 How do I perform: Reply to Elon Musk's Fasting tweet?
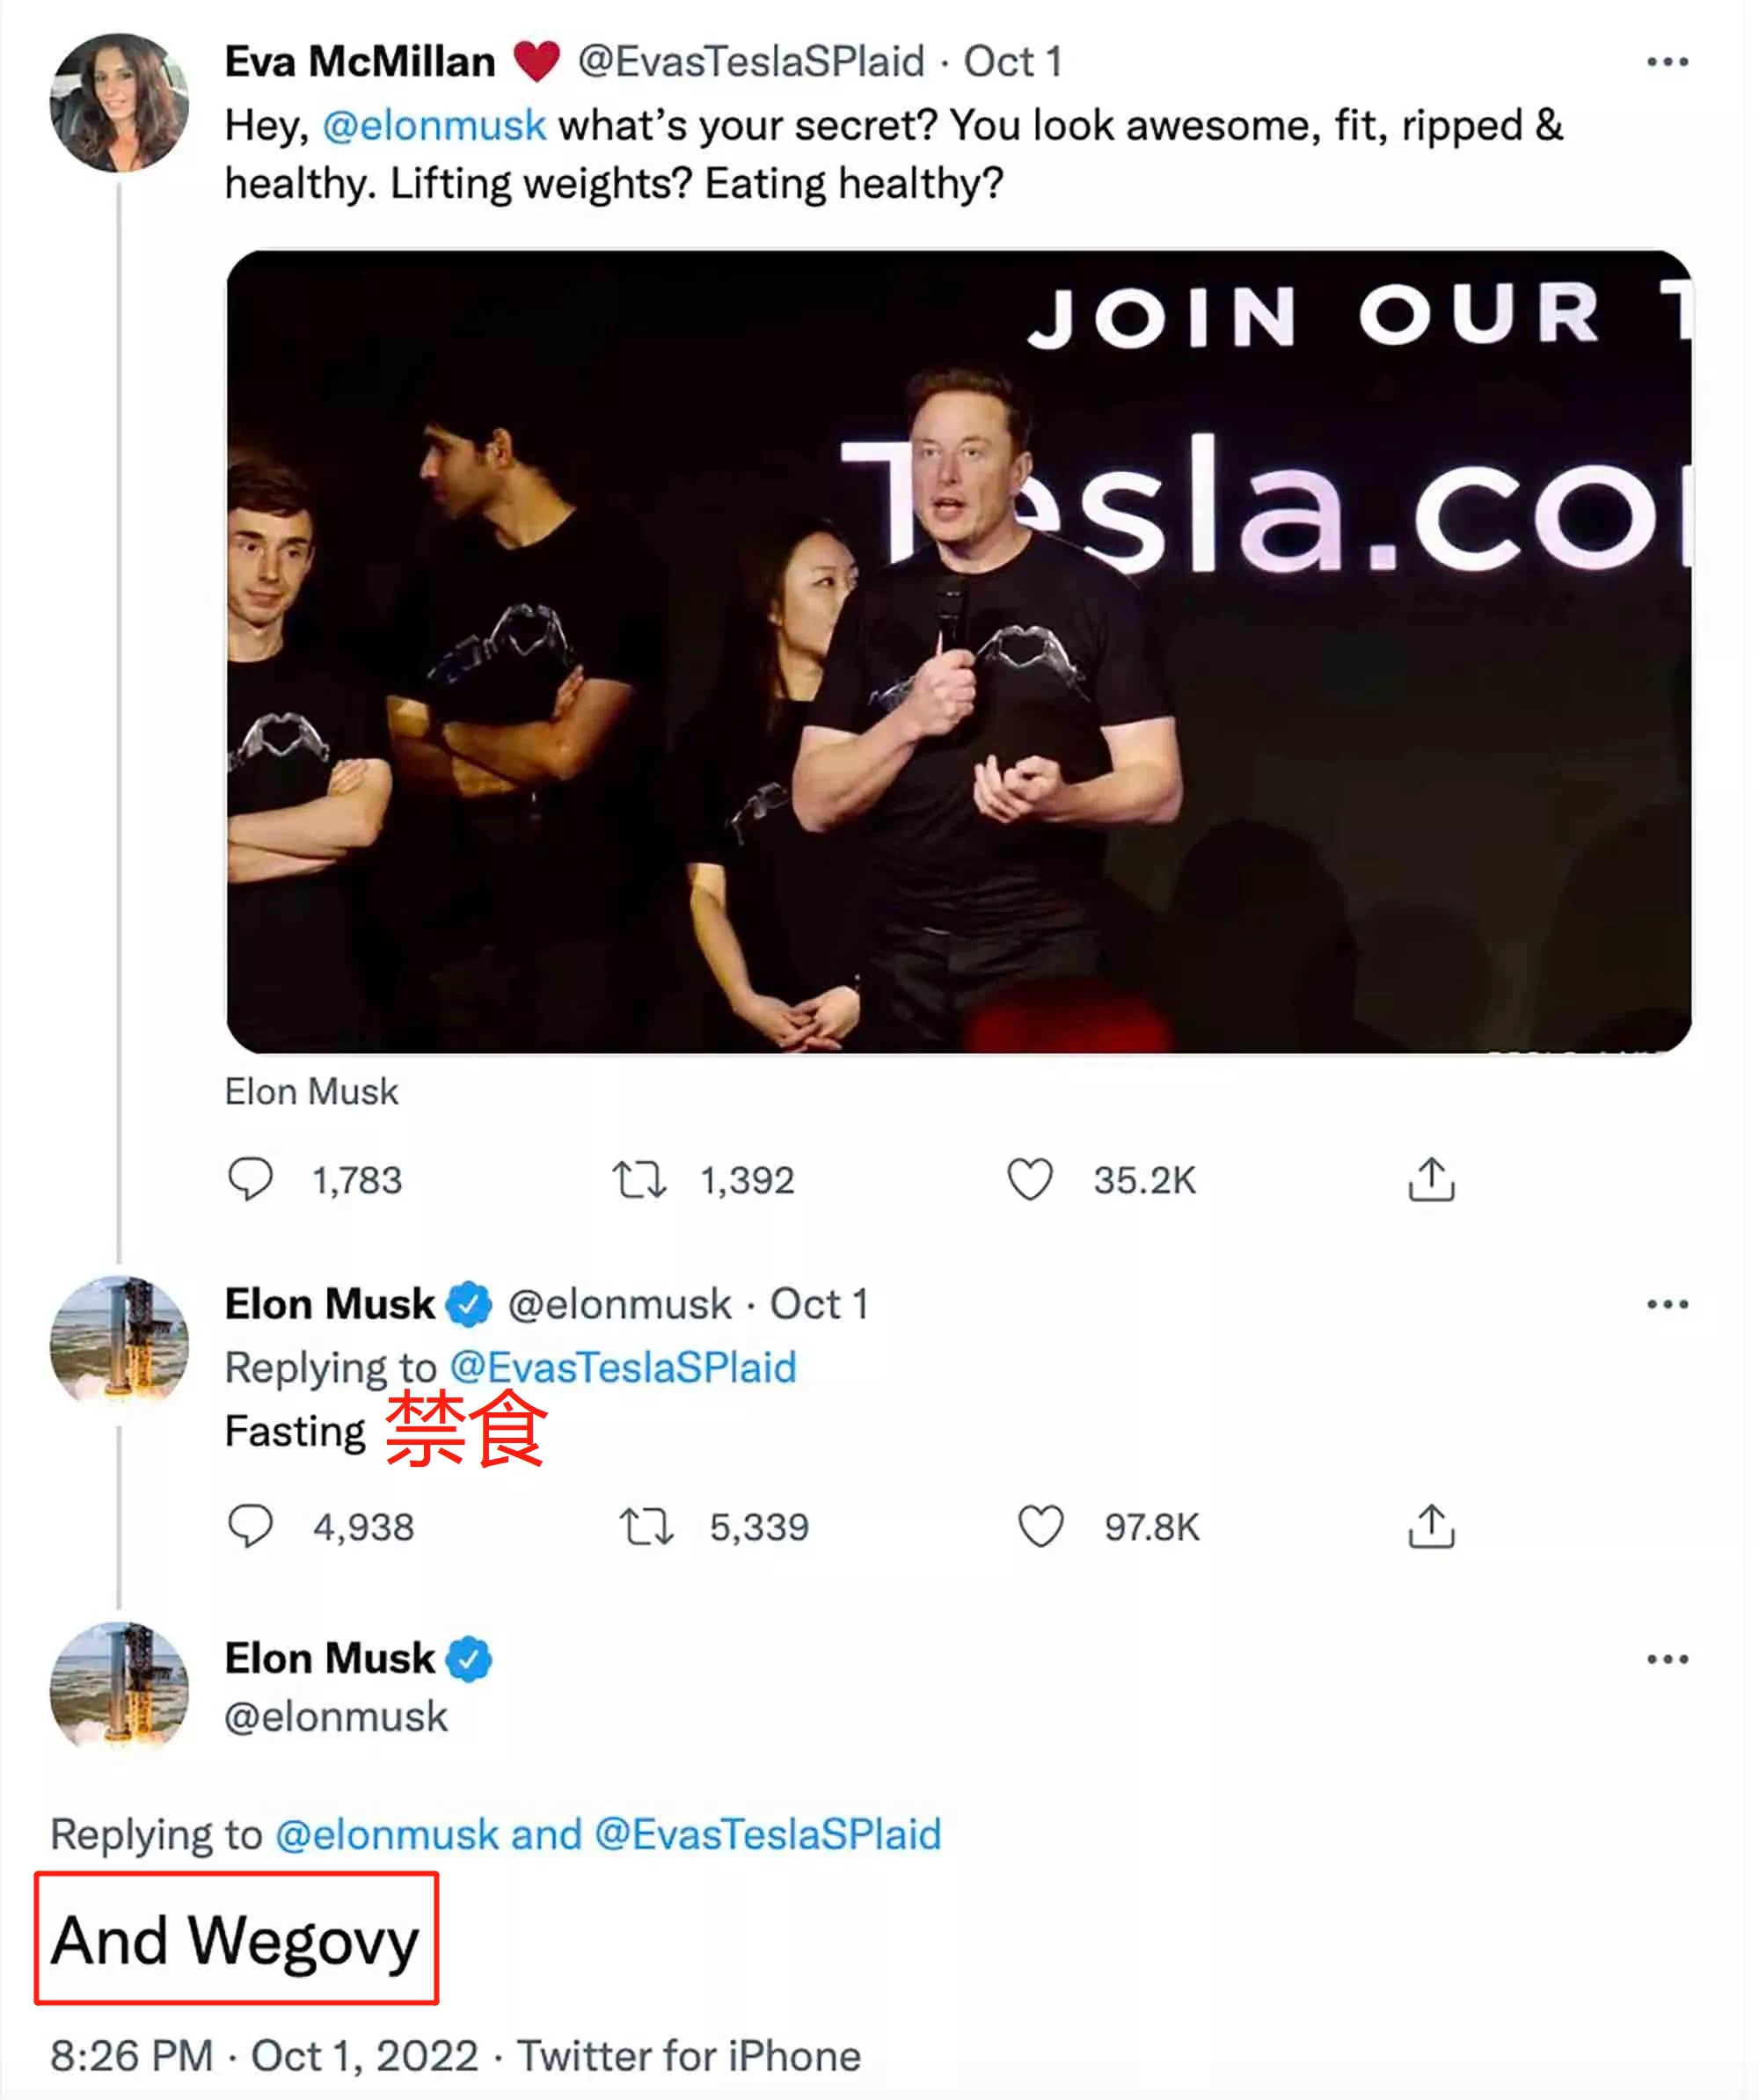[250, 1526]
